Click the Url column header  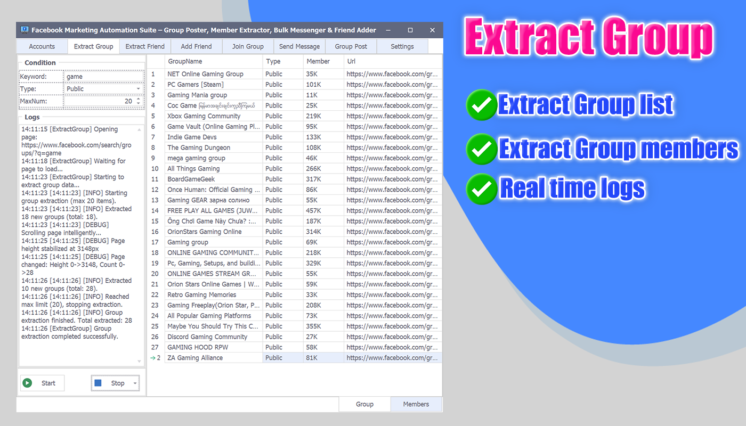tap(393, 61)
